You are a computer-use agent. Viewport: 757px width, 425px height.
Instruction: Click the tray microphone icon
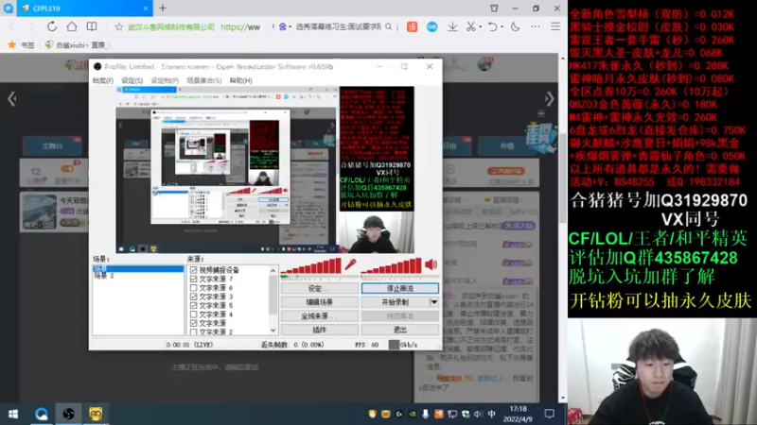(425, 414)
